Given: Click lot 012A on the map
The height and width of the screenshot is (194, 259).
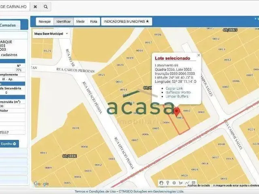Looking at the screenshot, I should coord(47,51).
